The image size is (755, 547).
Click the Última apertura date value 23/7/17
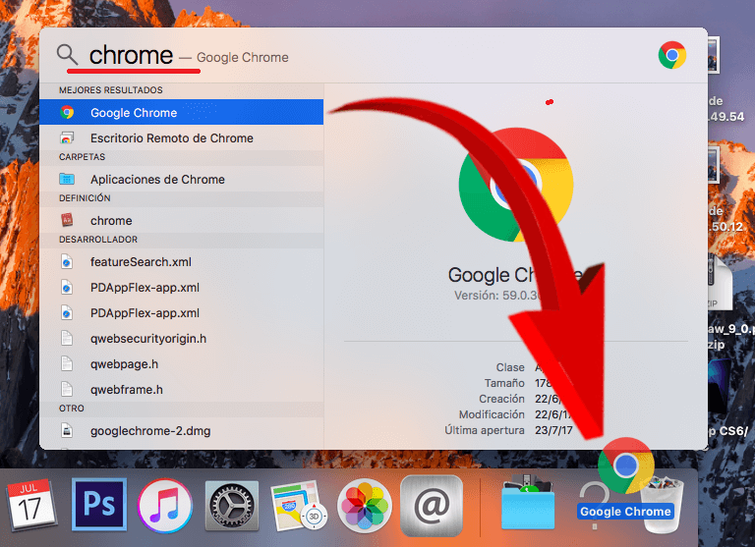coord(553,430)
